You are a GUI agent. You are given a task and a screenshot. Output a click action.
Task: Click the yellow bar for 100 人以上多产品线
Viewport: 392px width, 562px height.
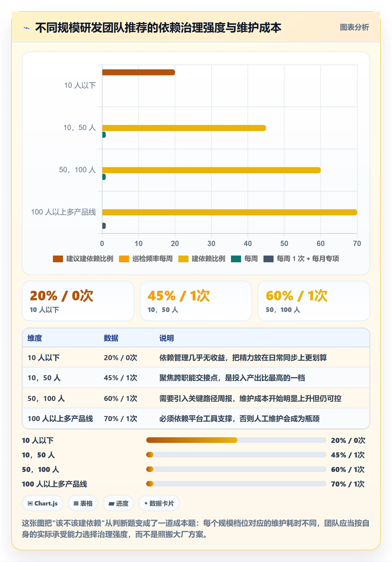(230, 212)
